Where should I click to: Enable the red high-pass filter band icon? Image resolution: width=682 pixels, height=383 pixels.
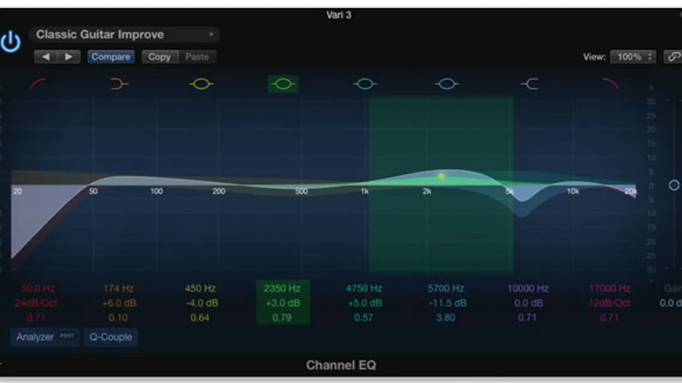point(38,84)
